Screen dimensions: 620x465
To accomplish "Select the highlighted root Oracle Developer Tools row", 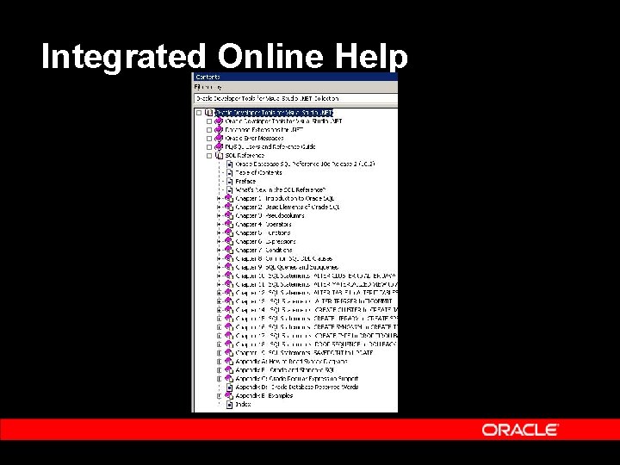I will tap(274, 113).
